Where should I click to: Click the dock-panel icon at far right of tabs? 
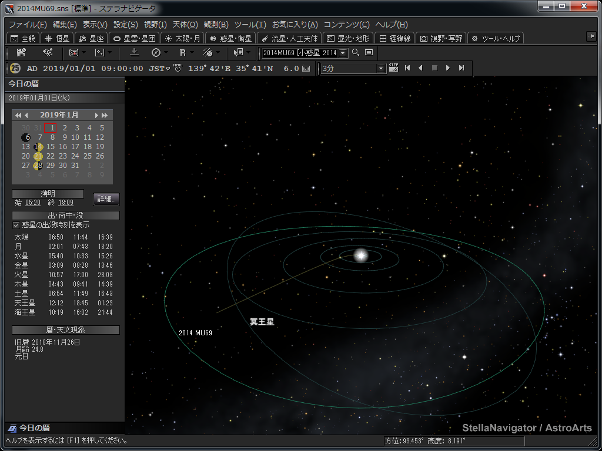[591, 37]
